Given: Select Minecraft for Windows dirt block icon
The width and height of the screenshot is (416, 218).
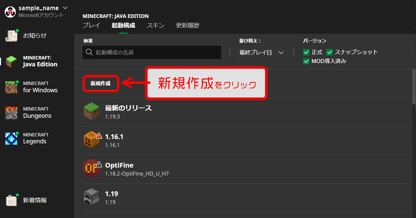Looking at the screenshot, I should click(x=11, y=87).
